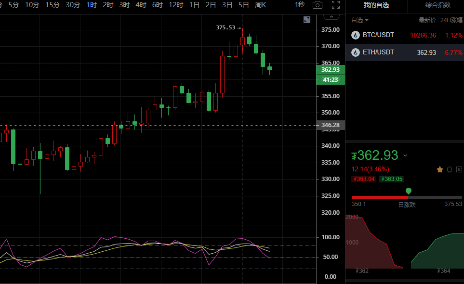Expand the dropdown arrow next to price 362.93
This screenshot has height=284, width=464.
tap(405, 155)
